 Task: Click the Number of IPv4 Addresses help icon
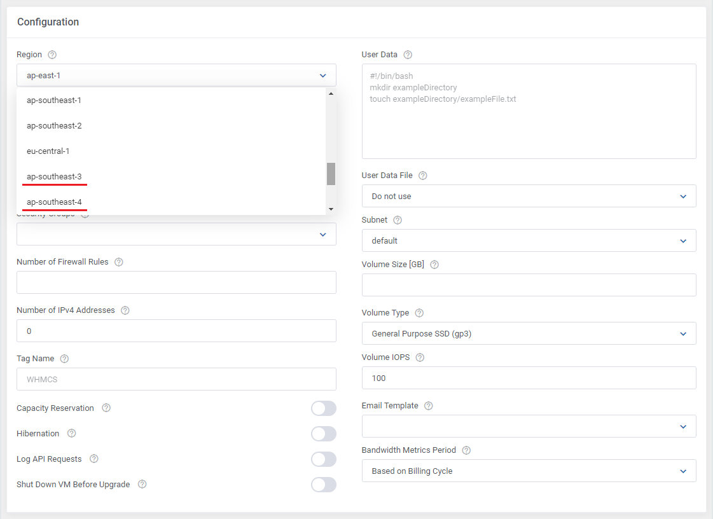(125, 310)
